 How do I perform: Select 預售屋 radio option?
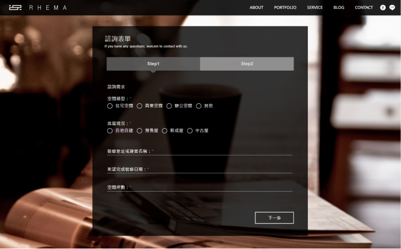(x=140, y=131)
